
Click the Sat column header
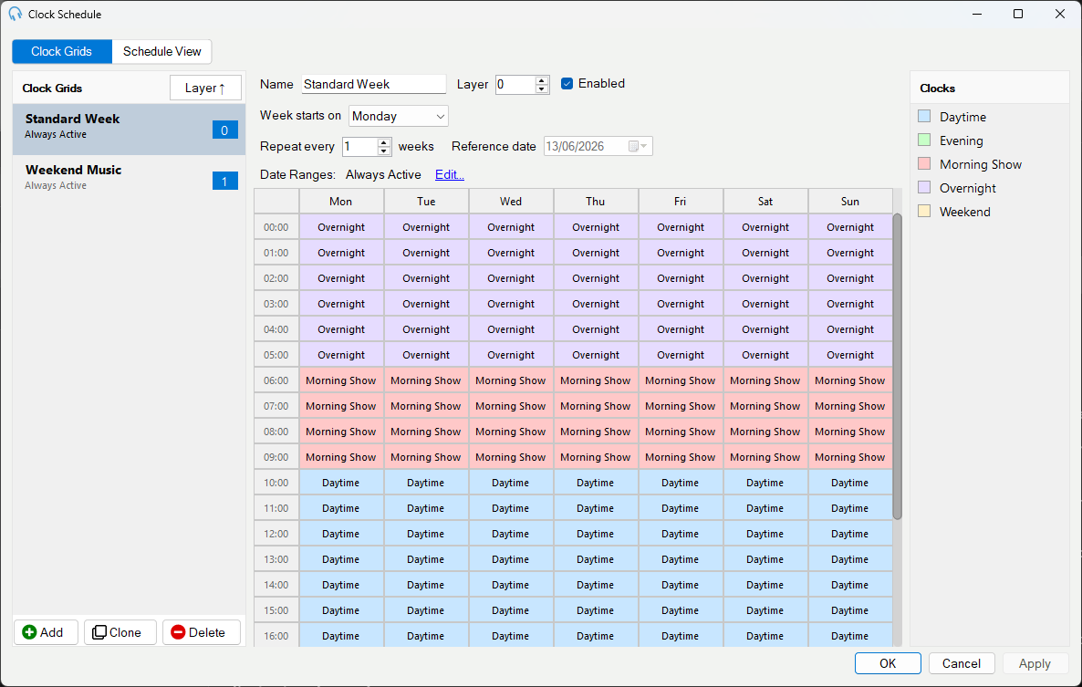click(765, 202)
